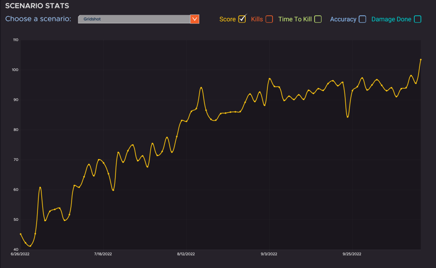This screenshot has height=268, width=436.
Task: Click the 7/18/2022 date axis label
Action: tap(103, 254)
